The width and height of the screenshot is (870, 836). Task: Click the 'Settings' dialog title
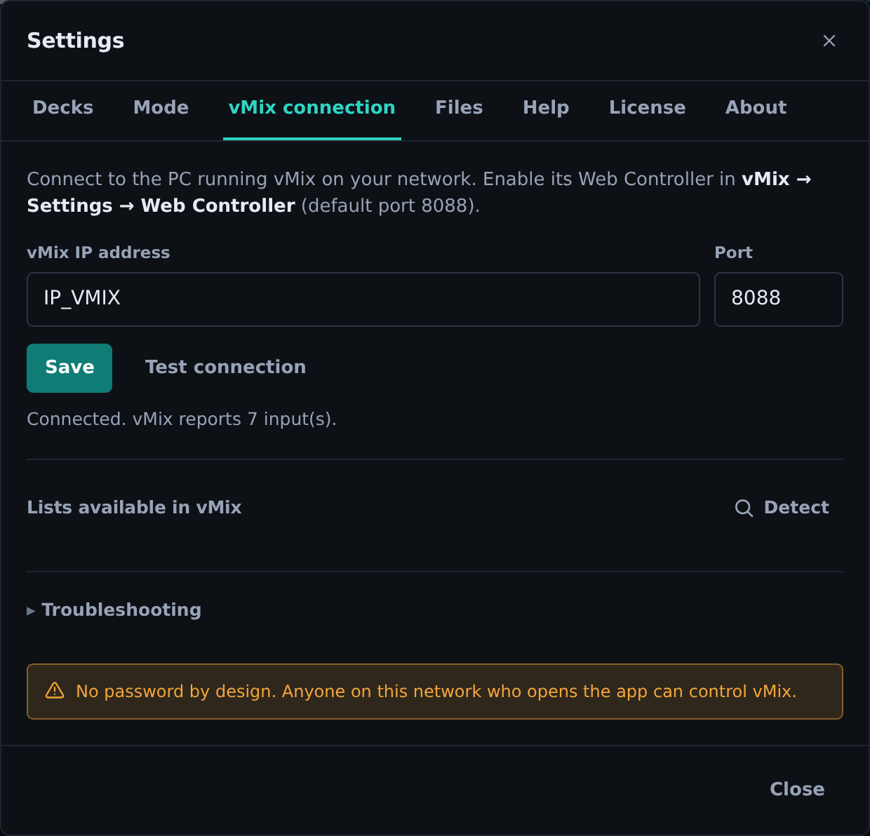[x=76, y=41]
